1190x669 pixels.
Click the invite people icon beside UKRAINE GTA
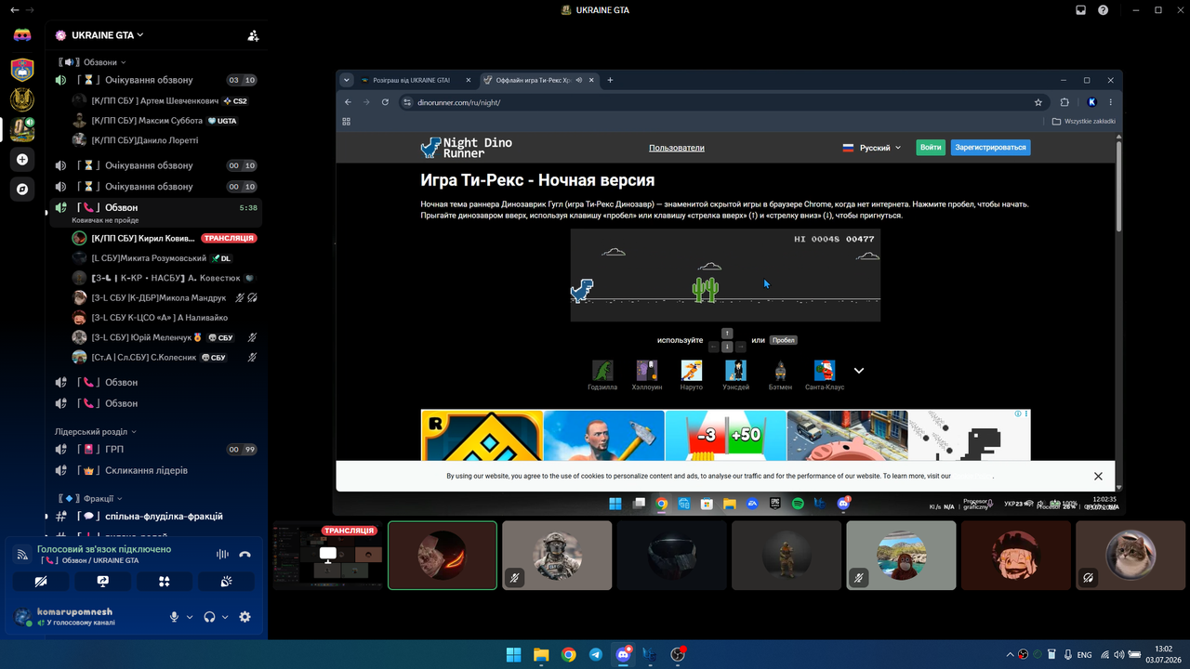[x=253, y=35]
